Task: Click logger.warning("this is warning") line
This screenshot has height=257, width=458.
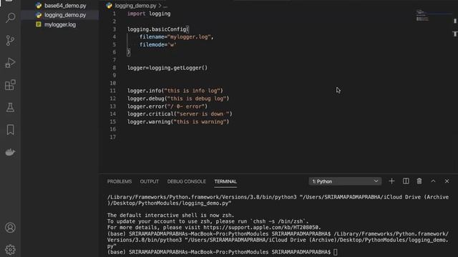Action: click(x=178, y=121)
